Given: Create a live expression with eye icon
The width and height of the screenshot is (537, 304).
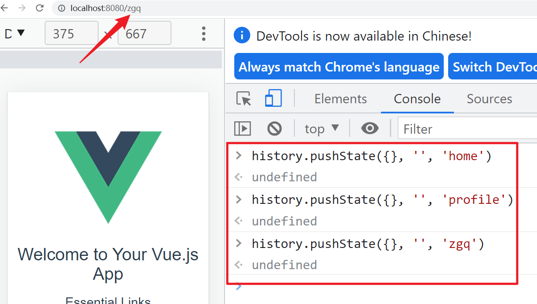Looking at the screenshot, I should [369, 128].
